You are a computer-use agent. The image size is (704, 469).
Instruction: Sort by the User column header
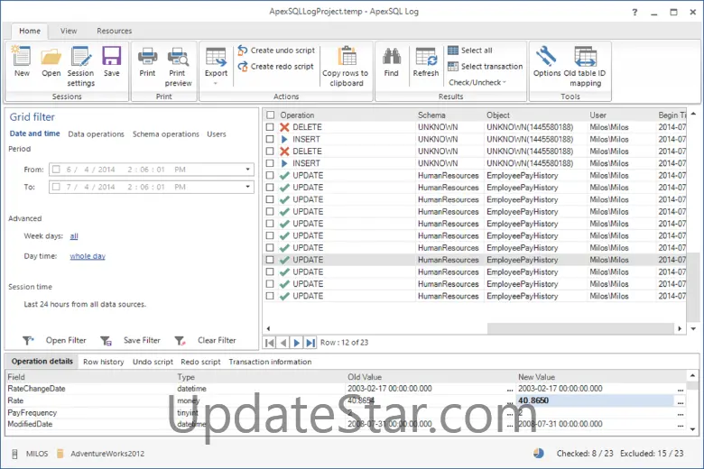coord(621,115)
